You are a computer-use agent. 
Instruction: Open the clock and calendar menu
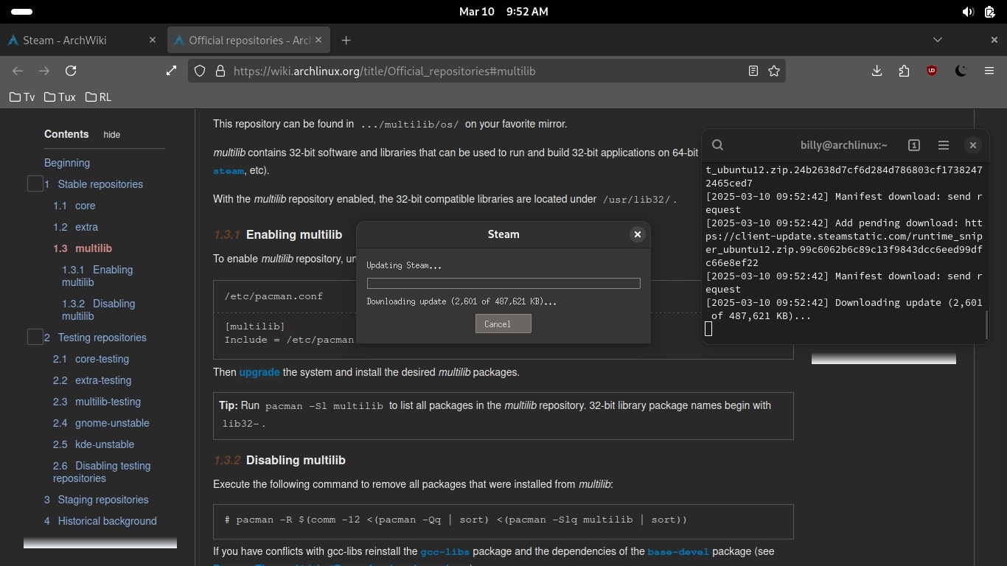(x=503, y=12)
